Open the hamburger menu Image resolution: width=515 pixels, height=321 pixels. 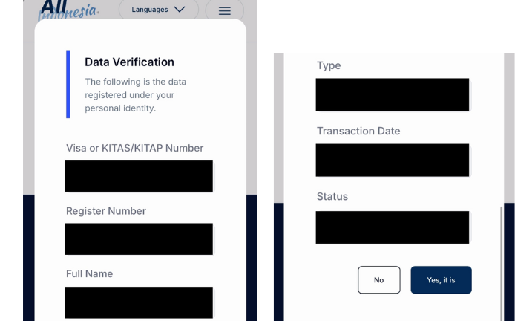click(224, 10)
